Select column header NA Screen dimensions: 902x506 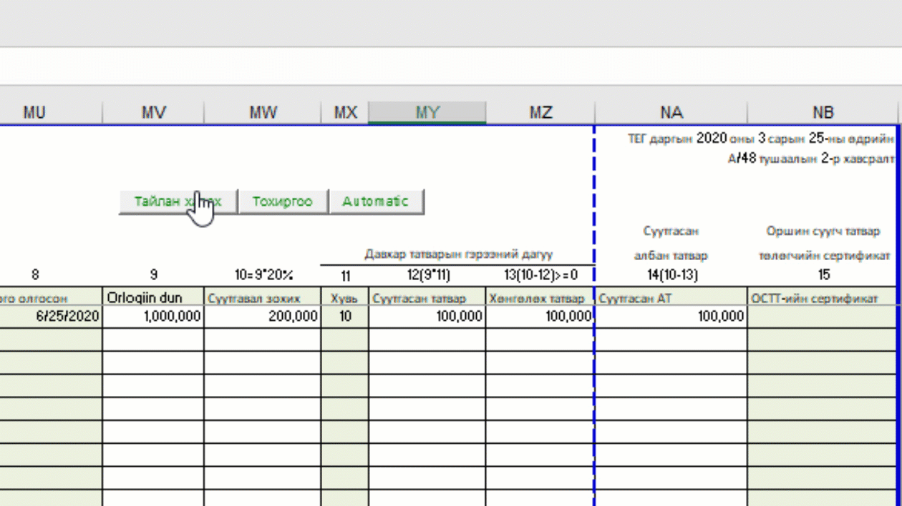click(x=671, y=112)
